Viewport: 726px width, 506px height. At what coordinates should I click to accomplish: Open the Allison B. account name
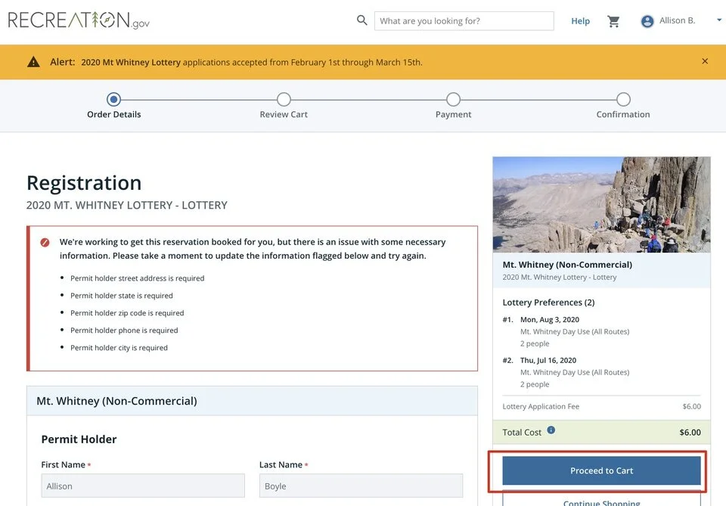click(677, 20)
